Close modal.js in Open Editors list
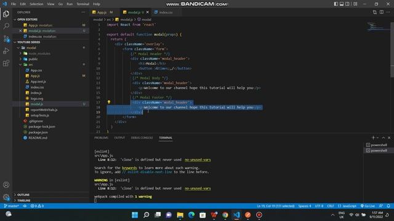This screenshot has height=221, width=394. [20, 31]
